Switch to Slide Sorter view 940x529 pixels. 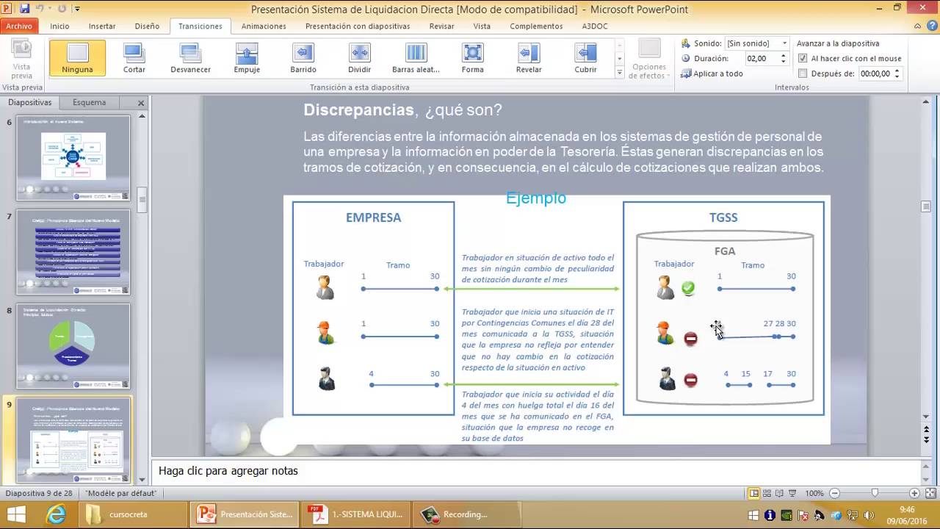point(767,494)
